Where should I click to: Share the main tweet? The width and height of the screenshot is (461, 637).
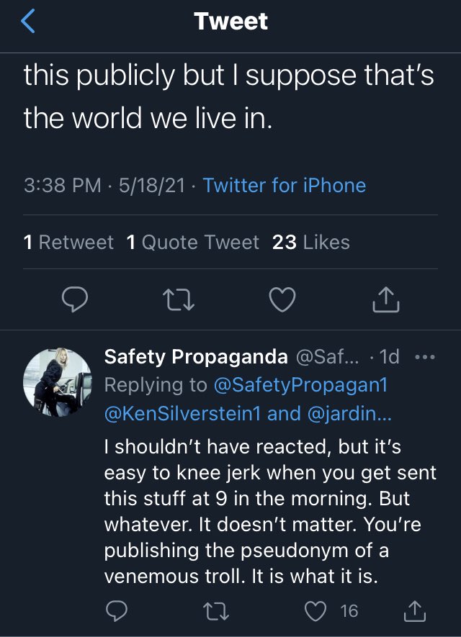pyautogui.click(x=385, y=300)
